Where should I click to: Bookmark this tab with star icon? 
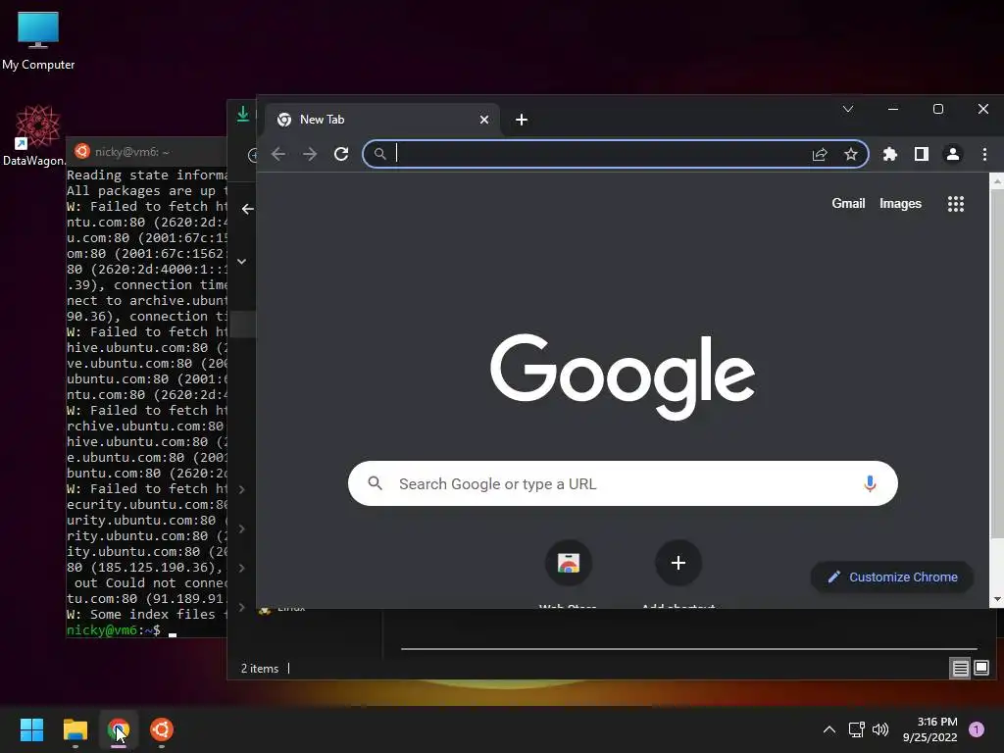click(850, 154)
